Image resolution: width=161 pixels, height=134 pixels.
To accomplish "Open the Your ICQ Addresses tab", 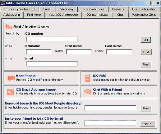I will [63, 15].
